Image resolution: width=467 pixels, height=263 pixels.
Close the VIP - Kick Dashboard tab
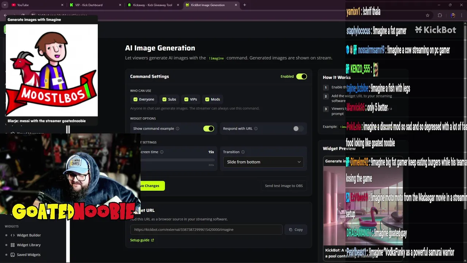pyautogui.click(x=120, y=5)
